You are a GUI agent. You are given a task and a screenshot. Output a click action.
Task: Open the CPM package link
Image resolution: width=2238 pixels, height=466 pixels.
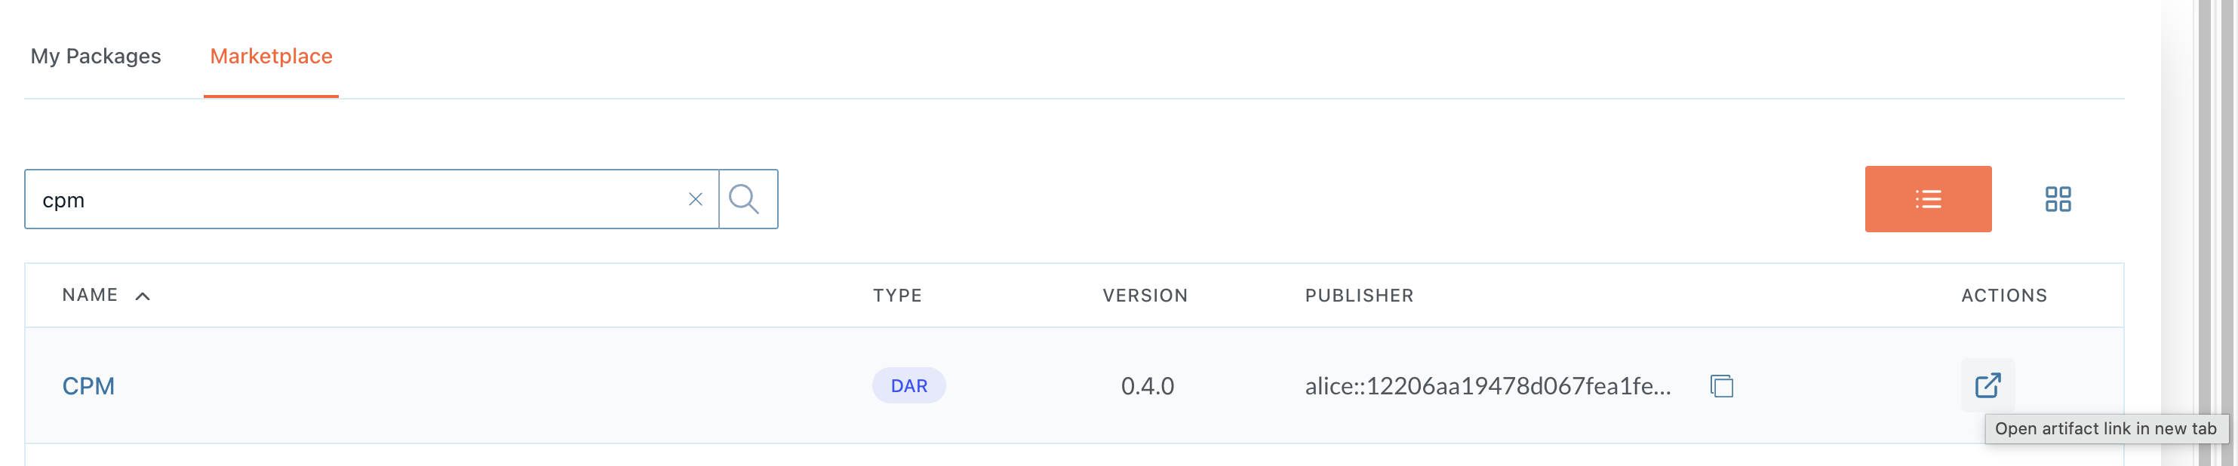(88, 385)
